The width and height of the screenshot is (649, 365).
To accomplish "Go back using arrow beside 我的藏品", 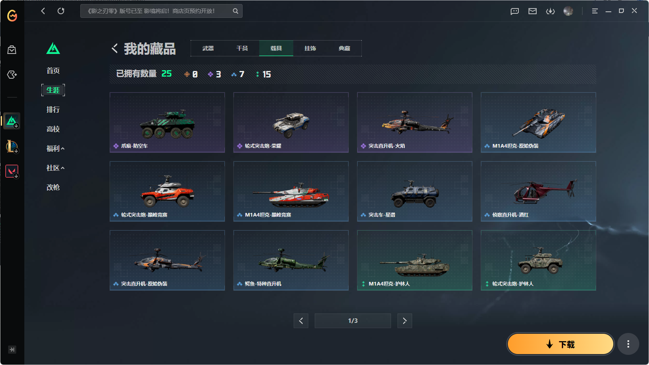I will [115, 49].
